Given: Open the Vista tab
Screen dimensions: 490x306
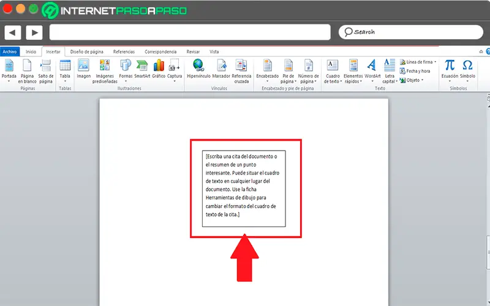Looking at the screenshot, I should (x=214, y=51).
